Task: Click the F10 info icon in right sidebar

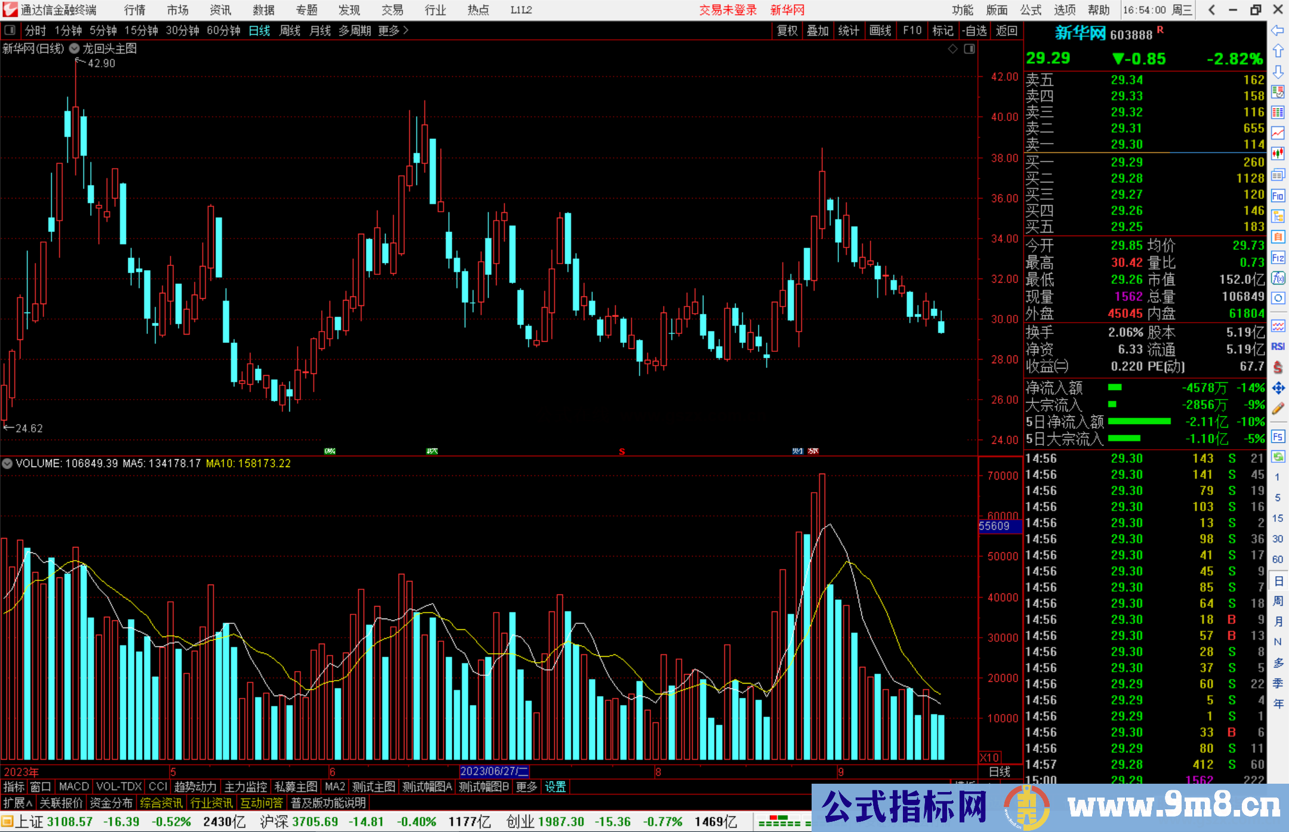Action: (1278, 196)
